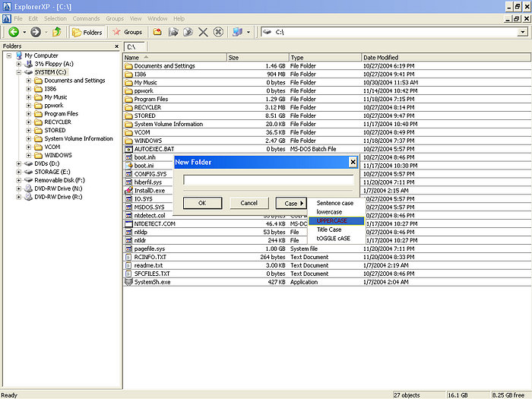Click the Forward arrow button
Image resolution: width=532 pixels, height=399 pixels.
point(36,32)
